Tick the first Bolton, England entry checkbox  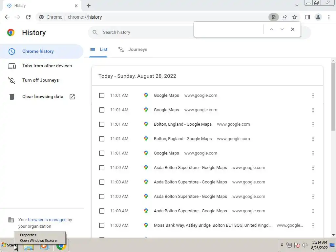click(102, 124)
